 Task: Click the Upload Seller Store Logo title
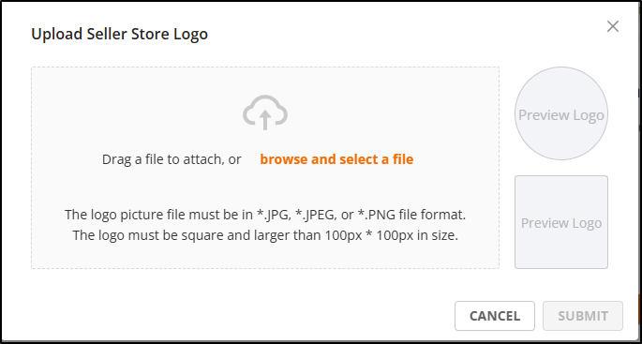(x=120, y=34)
